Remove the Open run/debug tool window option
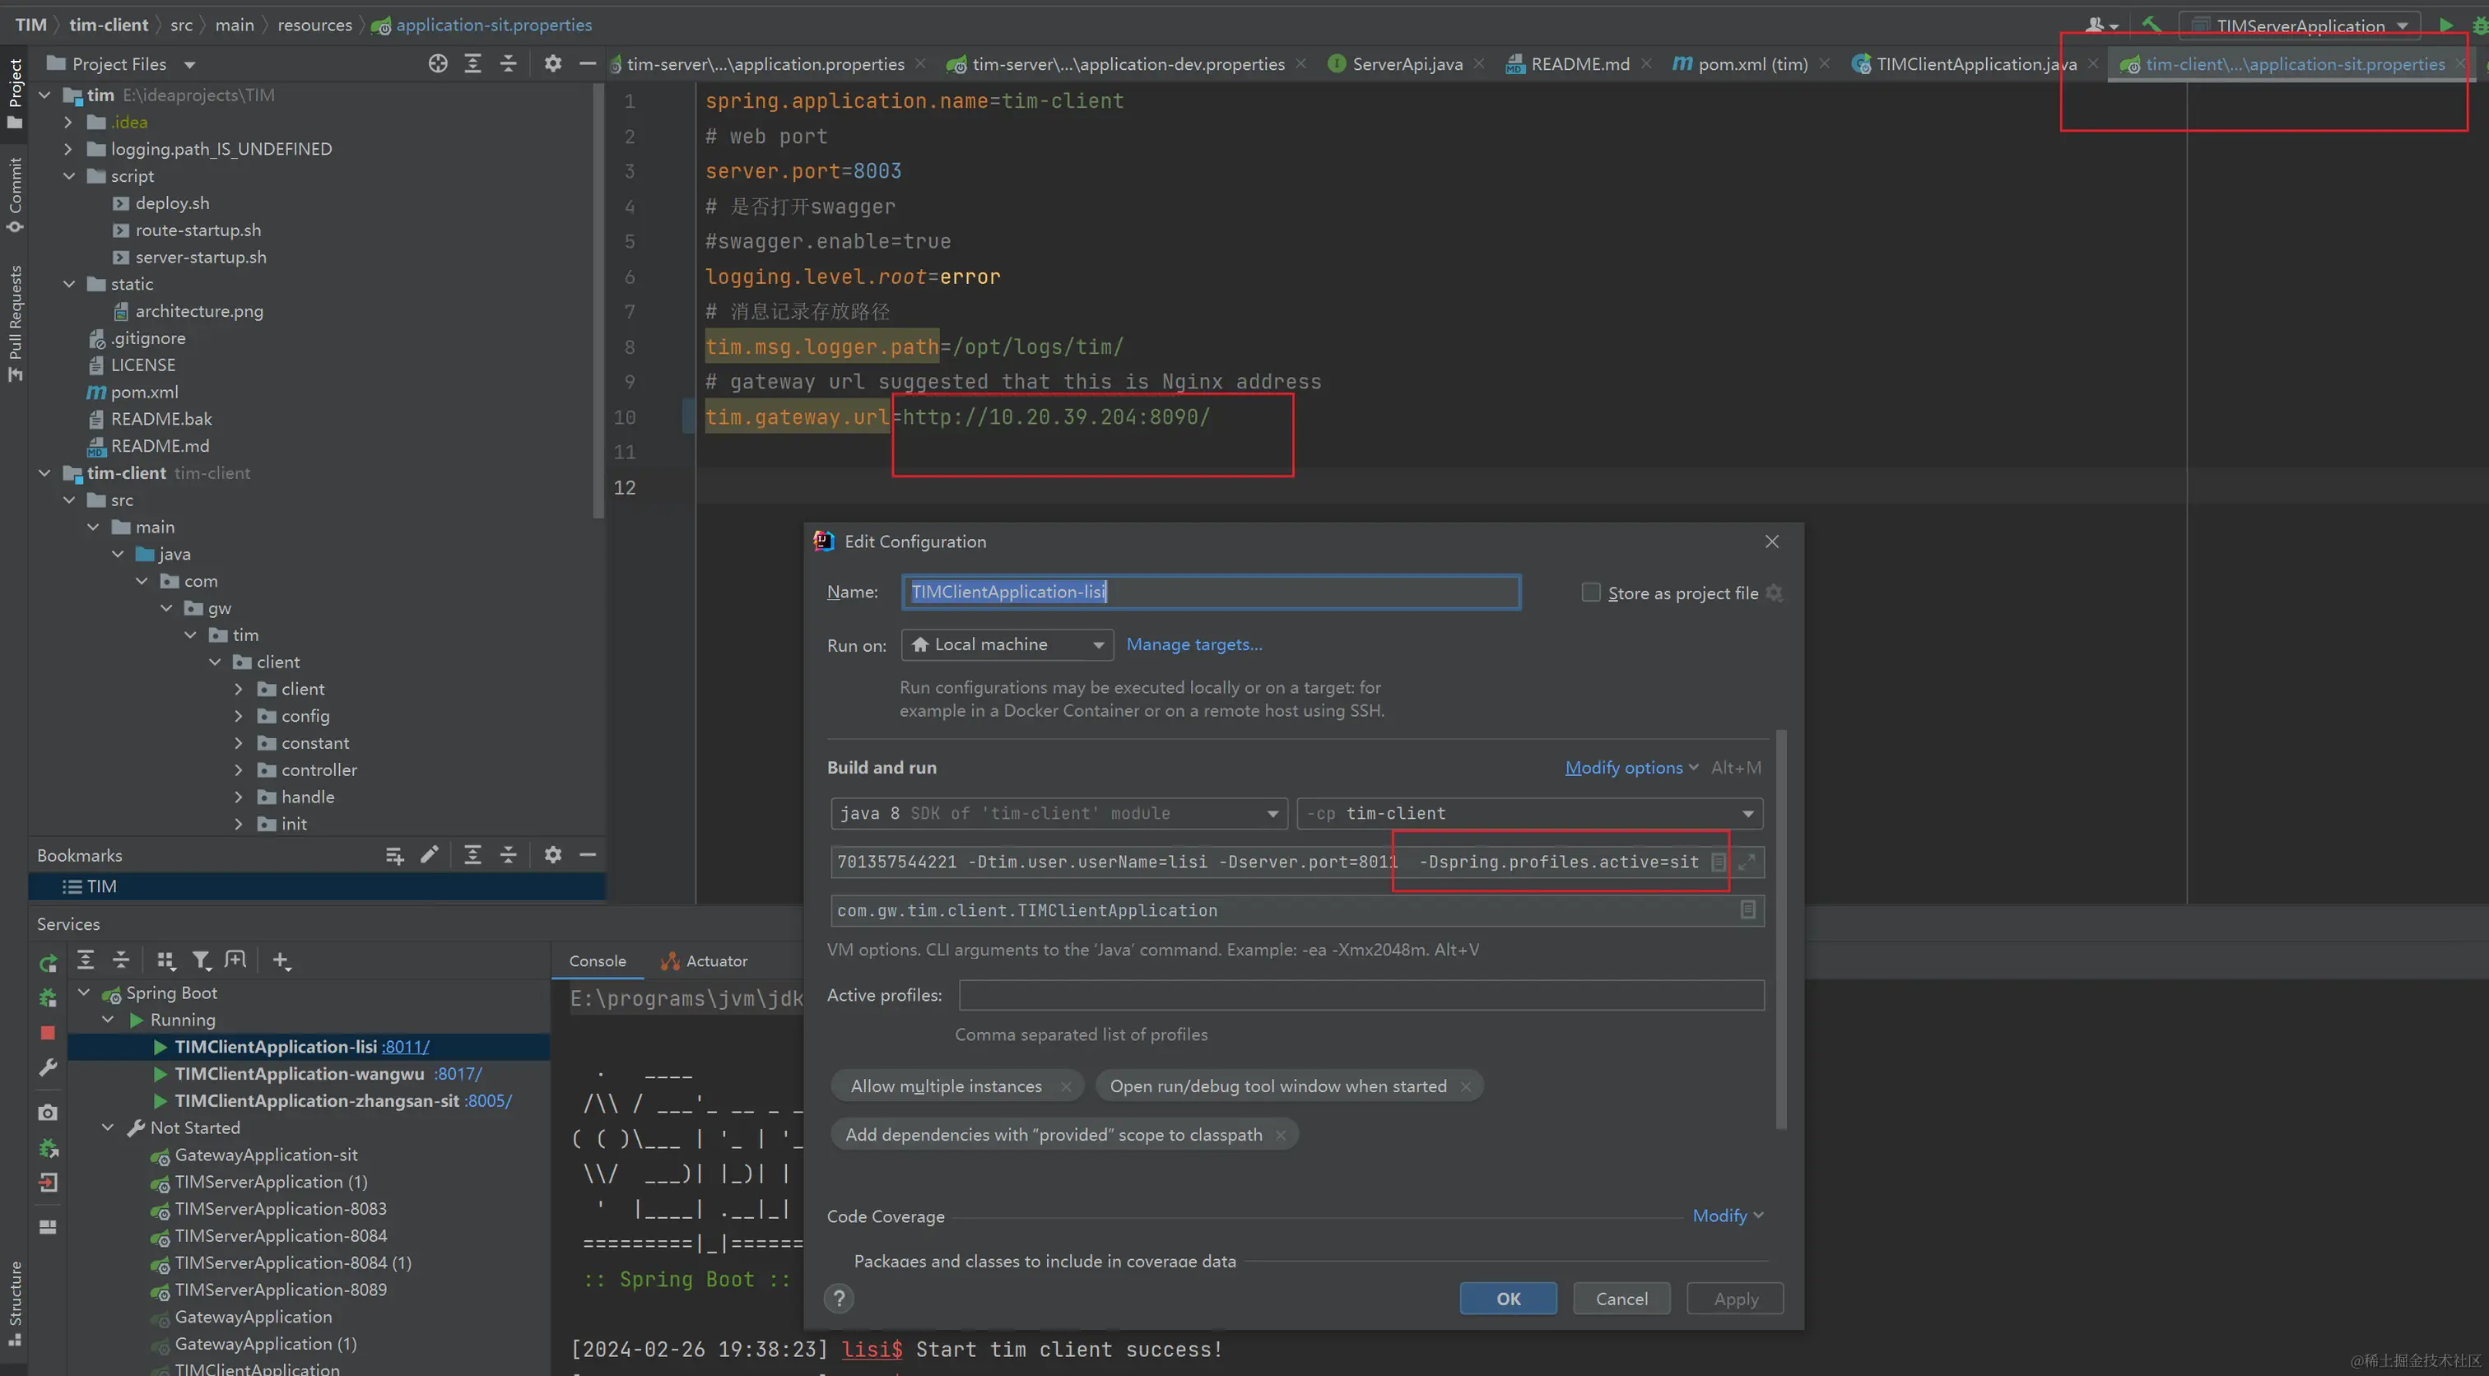The image size is (2489, 1376). tap(1466, 1086)
